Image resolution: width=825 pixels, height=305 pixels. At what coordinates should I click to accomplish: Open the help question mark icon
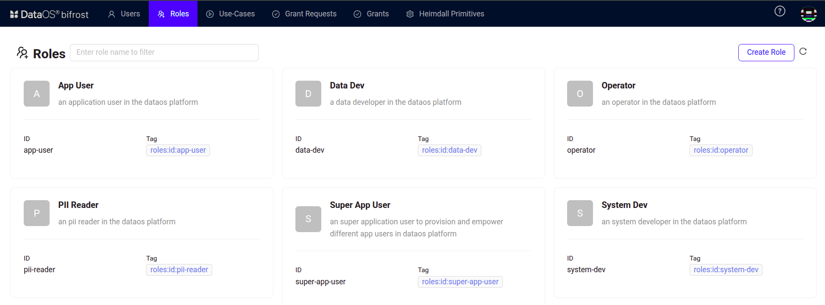pyautogui.click(x=780, y=11)
